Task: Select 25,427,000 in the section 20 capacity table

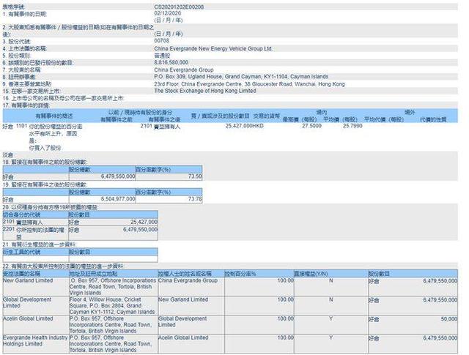Action: pyautogui.click(x=144, y=222)
